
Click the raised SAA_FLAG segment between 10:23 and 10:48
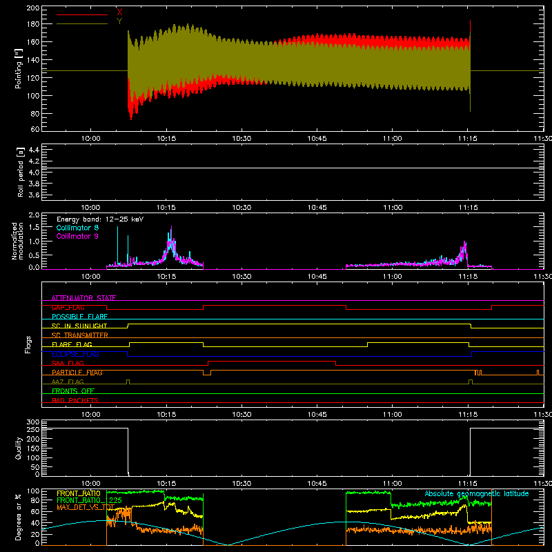pyautogui.click(x=272, y=361)
